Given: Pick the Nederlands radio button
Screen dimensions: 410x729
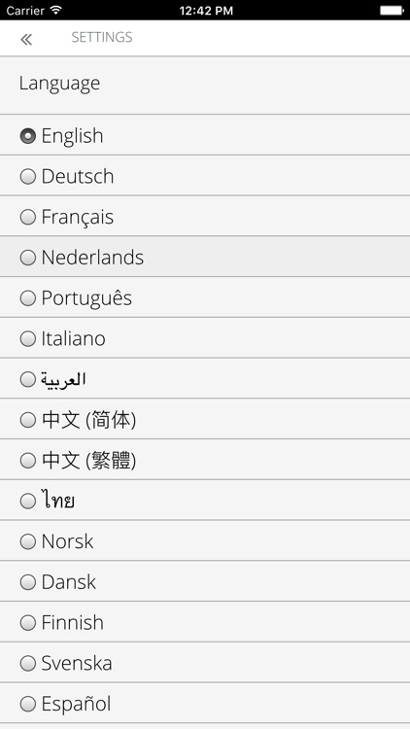Looking at the screenshot, I should point(28,258).
